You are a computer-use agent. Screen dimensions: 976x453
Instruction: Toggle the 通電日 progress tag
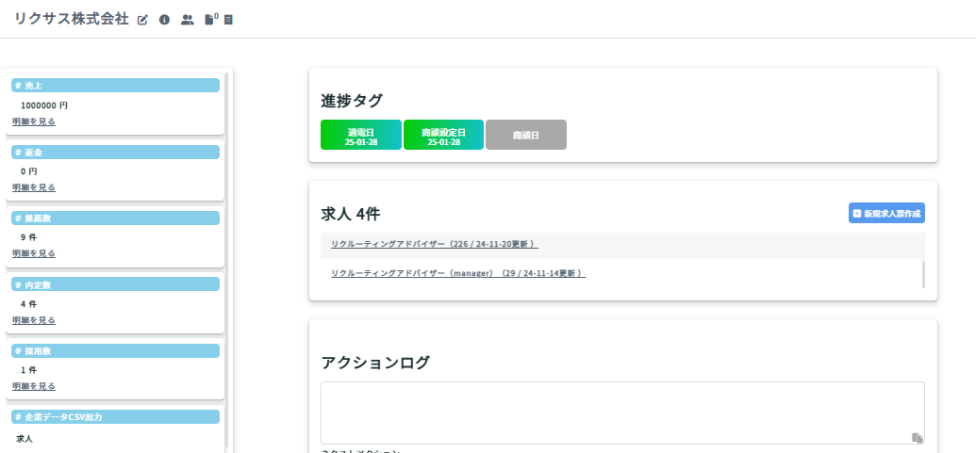tap(361, 135)
